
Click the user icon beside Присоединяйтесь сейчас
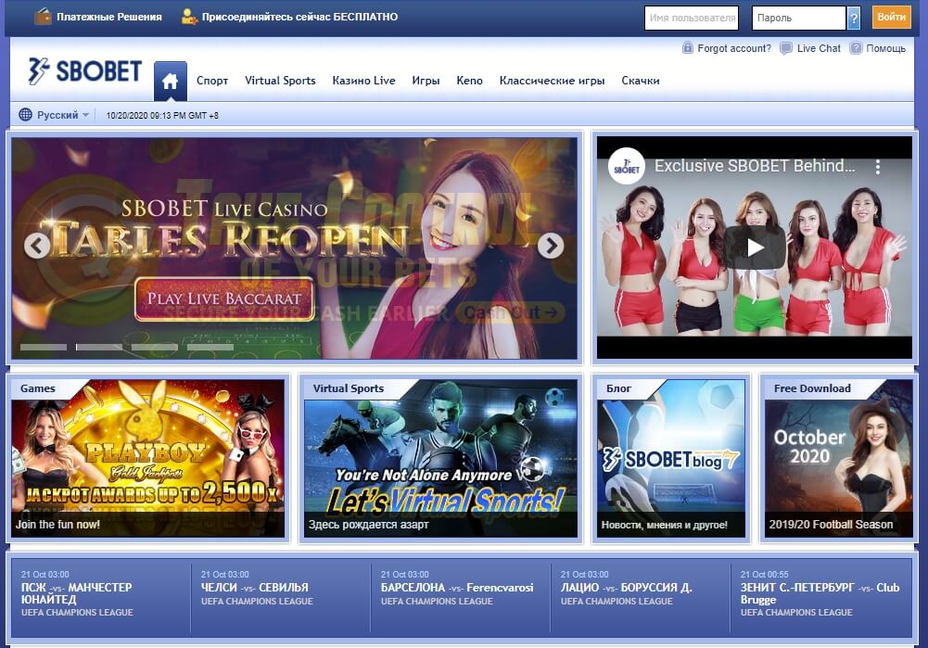pyautogui.click(x=189, y=17)
